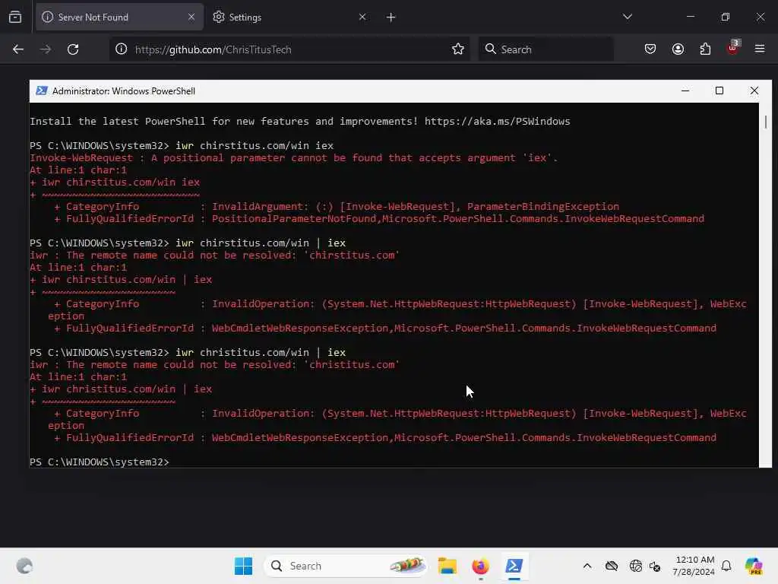Click the https://aka.ms/PSWindows text
778x584 pixels.
[497, 121]
